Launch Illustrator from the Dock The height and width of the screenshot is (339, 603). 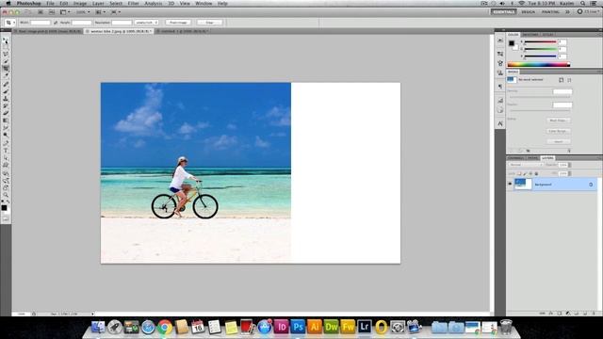point(315,327)
